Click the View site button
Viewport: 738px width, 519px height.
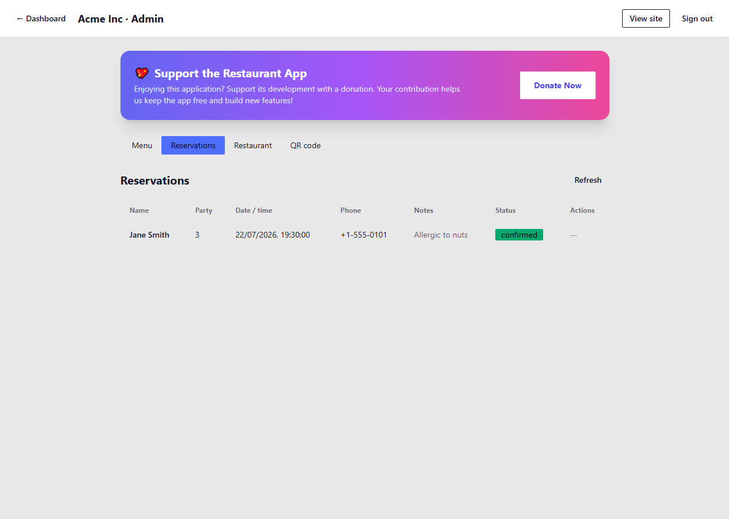tap(646, 18)
